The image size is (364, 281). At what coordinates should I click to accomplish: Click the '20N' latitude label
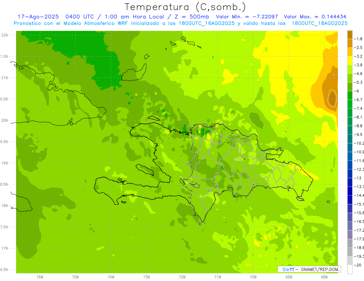coord(5,120)
